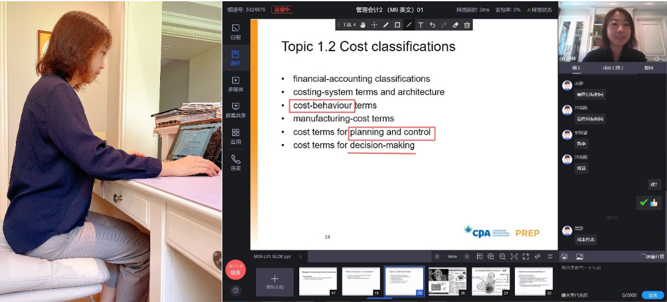Undo the last annotation
This screenshot has width=667, height=302.
point(432,25)
